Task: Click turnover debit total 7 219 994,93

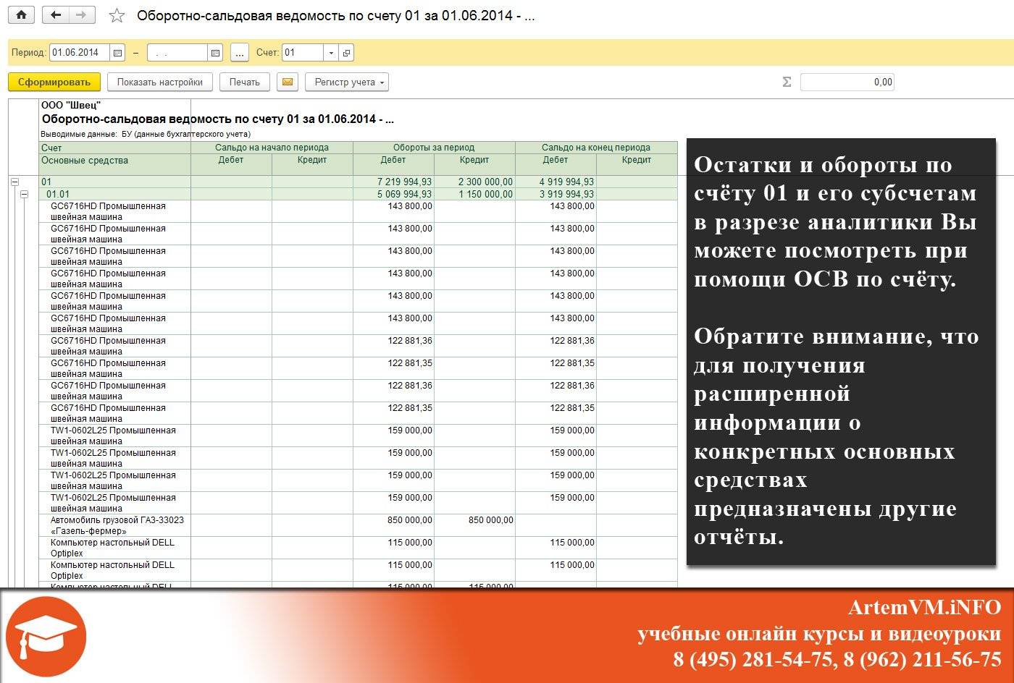Action: pyautogui.click(x=404, y=182)
